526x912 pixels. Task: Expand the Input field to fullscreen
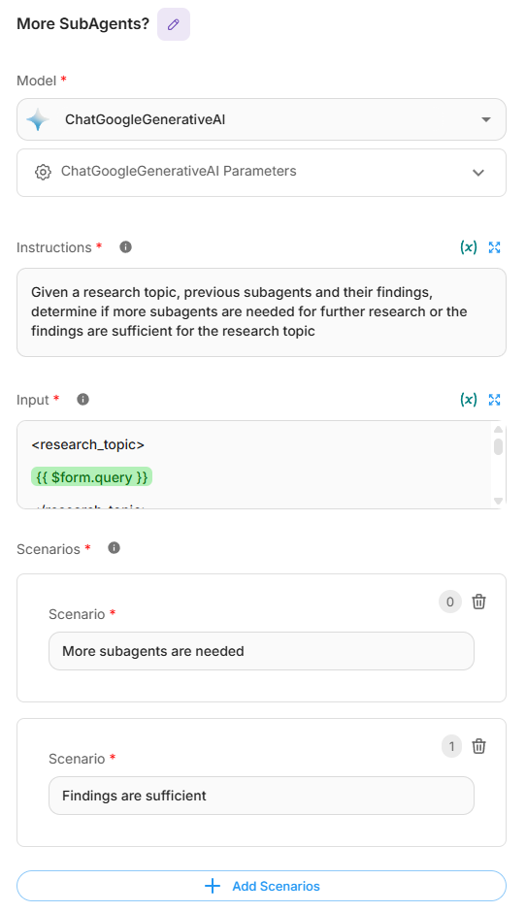point(495,400)
